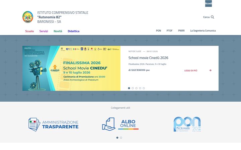This screenshot has width=241, height=150.
Task: Go to the PNRR page link
Action: (x=181, y=31)
